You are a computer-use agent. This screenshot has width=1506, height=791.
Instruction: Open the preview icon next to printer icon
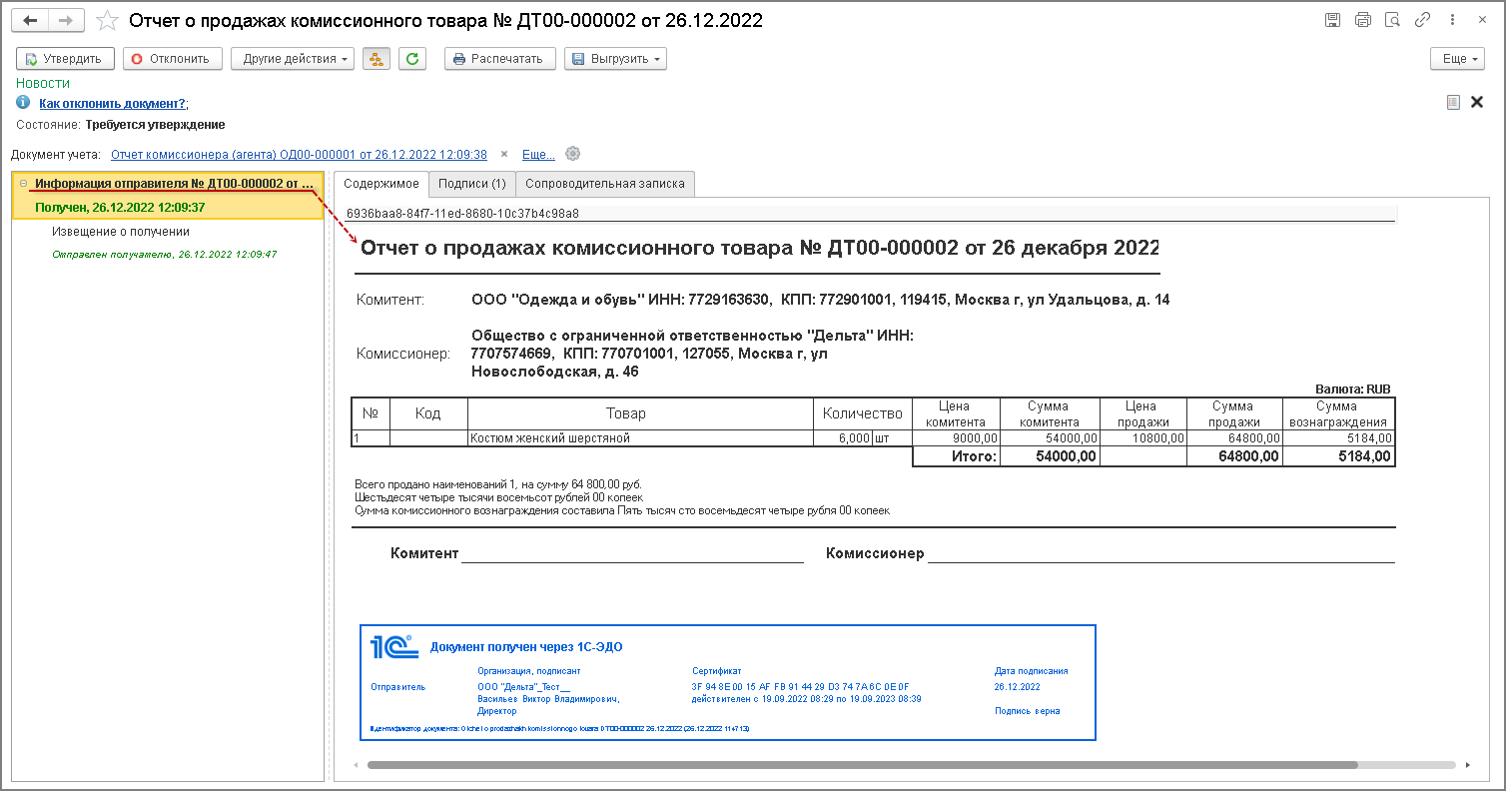click(x=1393, y=19)
